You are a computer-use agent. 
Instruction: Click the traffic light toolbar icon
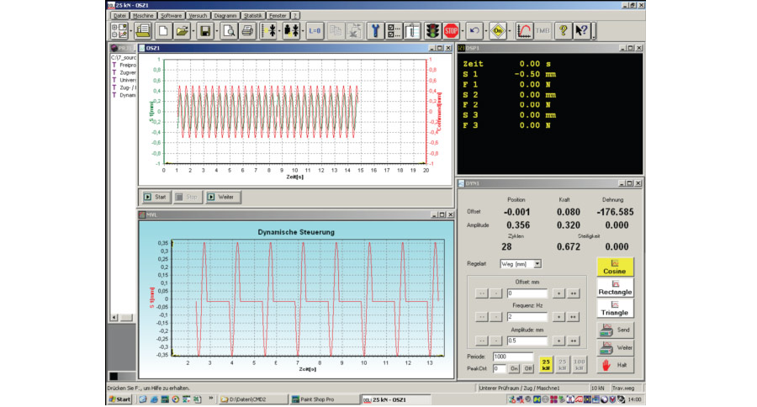432,31
